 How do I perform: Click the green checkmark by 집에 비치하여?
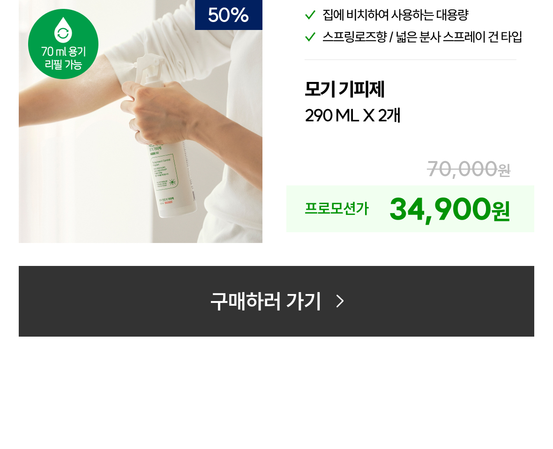pos(310,15)
